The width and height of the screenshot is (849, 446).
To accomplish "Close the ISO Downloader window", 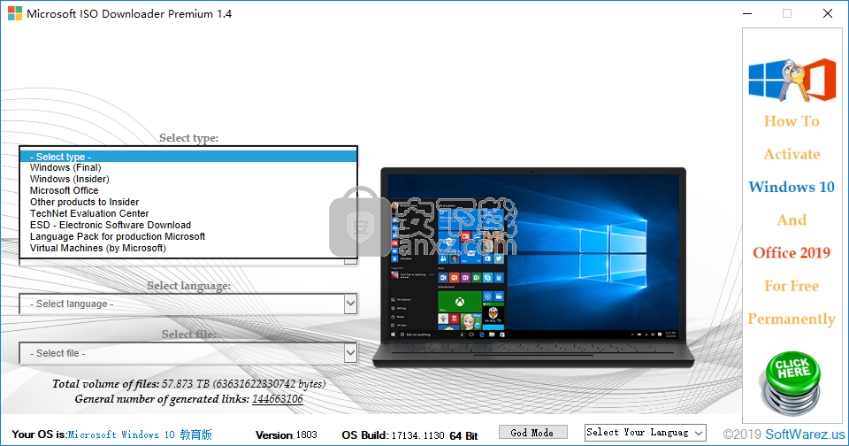I will click(x=828, y=13).
